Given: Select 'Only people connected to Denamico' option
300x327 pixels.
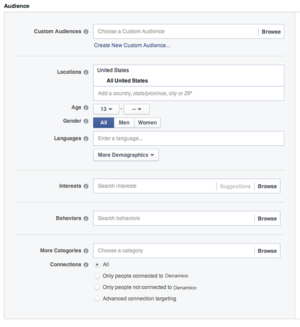Looking at the screenshot, I should pos(97,276).
